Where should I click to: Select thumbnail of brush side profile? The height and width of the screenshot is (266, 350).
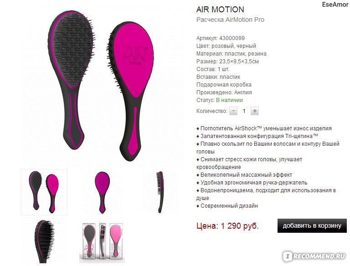click(x=160, y=192)
